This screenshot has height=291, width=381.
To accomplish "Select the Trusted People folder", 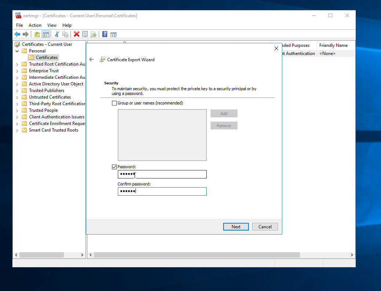I will [43, 110].
